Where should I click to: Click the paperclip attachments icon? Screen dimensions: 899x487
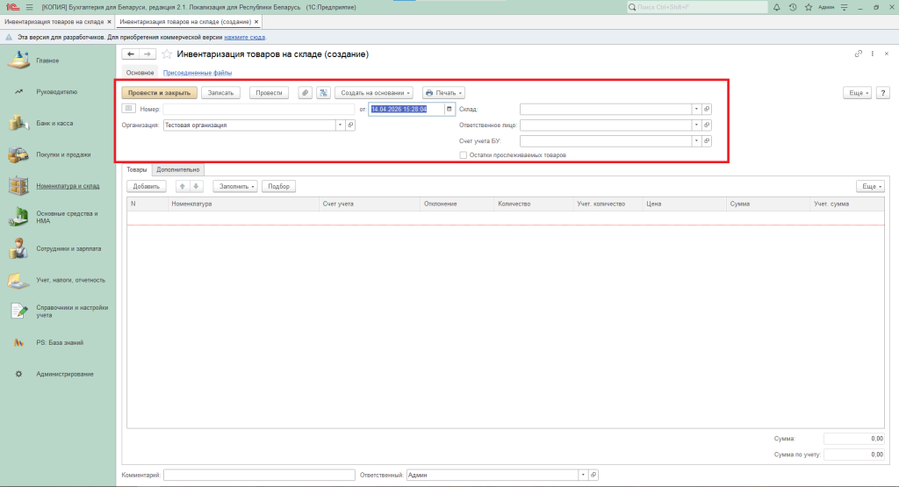point(305,92)
